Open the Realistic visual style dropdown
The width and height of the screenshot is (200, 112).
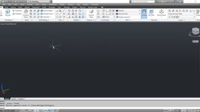(128, 11)
